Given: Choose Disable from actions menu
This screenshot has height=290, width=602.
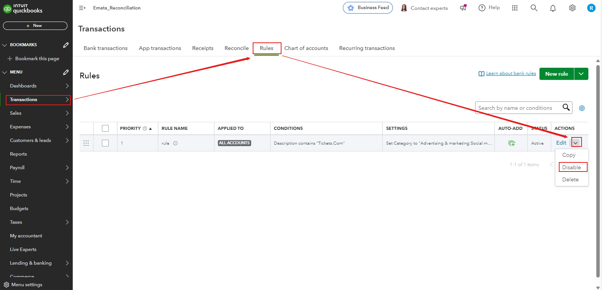Looking at the screenshot, I should (572, 167).
